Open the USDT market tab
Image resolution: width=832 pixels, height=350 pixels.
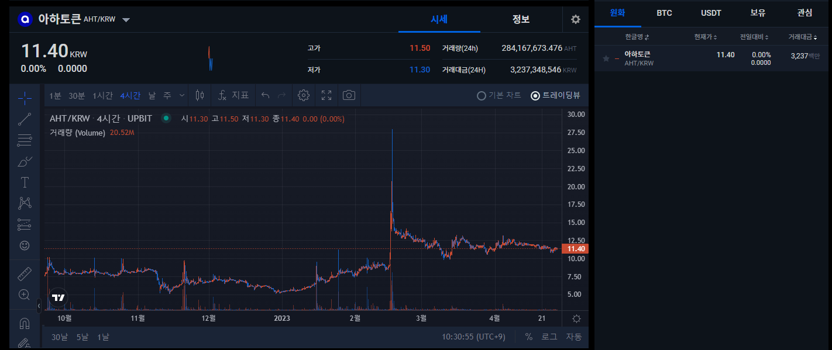click(x=711, y=13)
